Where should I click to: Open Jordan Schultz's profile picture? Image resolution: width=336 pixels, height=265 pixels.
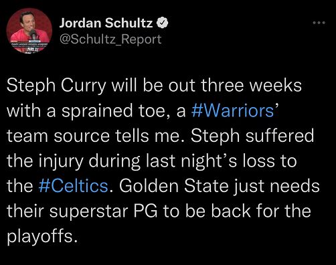click(x=29, y=31)
